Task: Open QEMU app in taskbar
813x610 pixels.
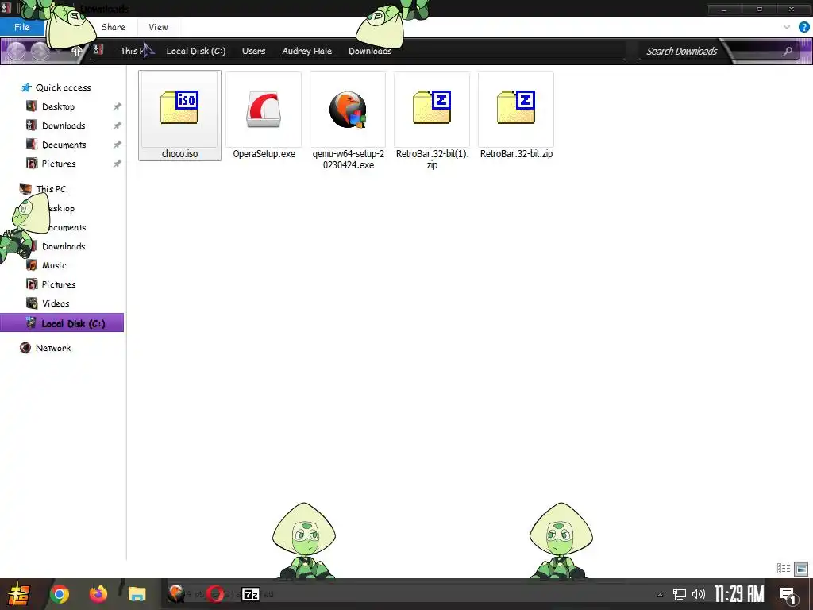Action: [x=176, y=594]
